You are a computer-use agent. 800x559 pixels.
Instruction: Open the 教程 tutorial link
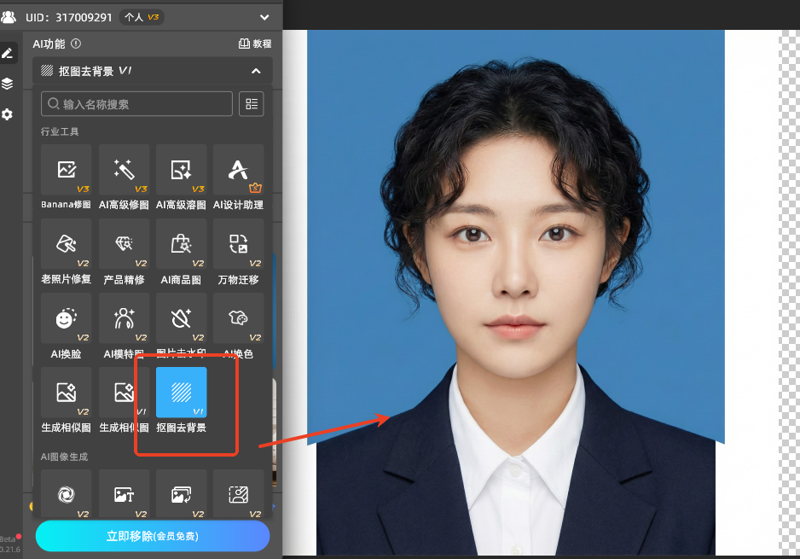coord(255,44)
